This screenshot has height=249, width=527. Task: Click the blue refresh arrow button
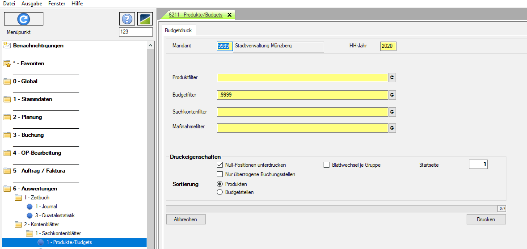click(23, 19)
